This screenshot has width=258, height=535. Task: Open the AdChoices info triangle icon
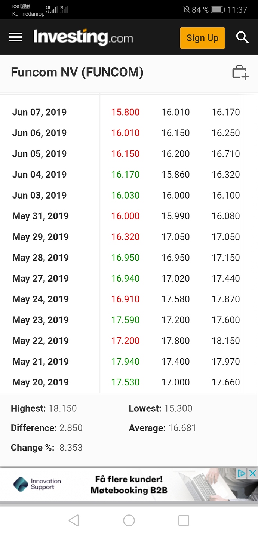pos(242,473)
